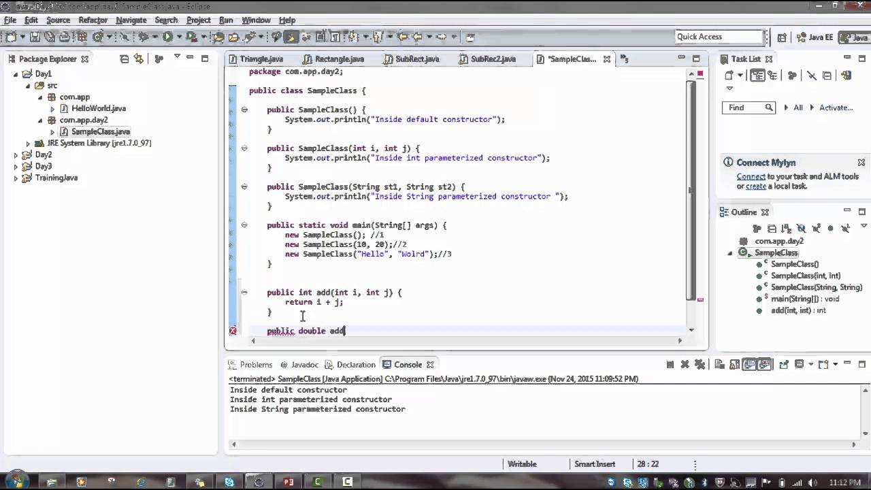The image size is (871, 490).
Task: Switch to the Java EE perspective
Action: [815, 37]
